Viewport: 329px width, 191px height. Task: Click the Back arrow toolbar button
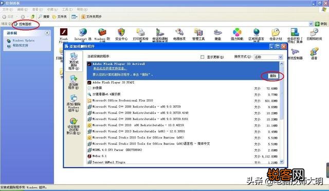pyautogui.click(x=8, y=16)
